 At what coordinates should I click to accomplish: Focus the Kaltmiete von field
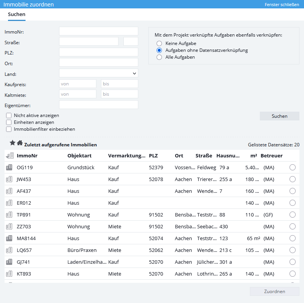[78, 94]
